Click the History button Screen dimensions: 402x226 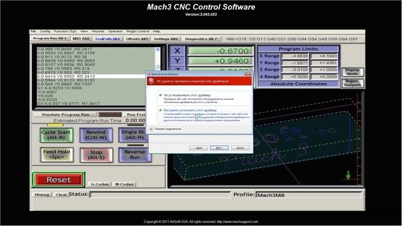[x=42, y=195]
